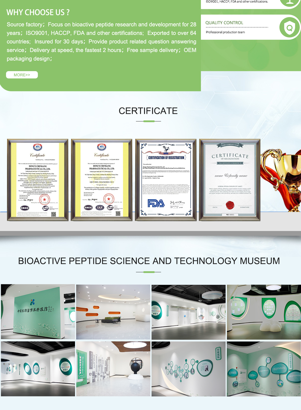
Task: Click the Bioactive Peptide Science and Technology Museum heading
Action: point(149,261)
